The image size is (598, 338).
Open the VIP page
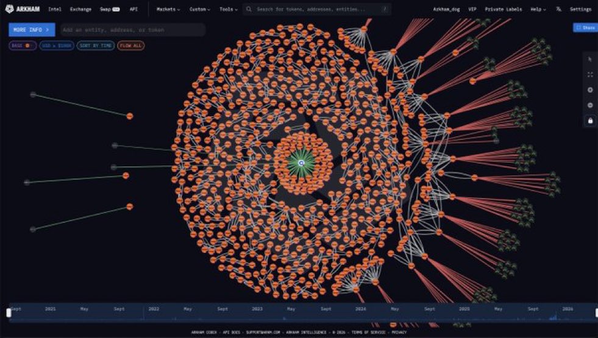click(472, 9)
